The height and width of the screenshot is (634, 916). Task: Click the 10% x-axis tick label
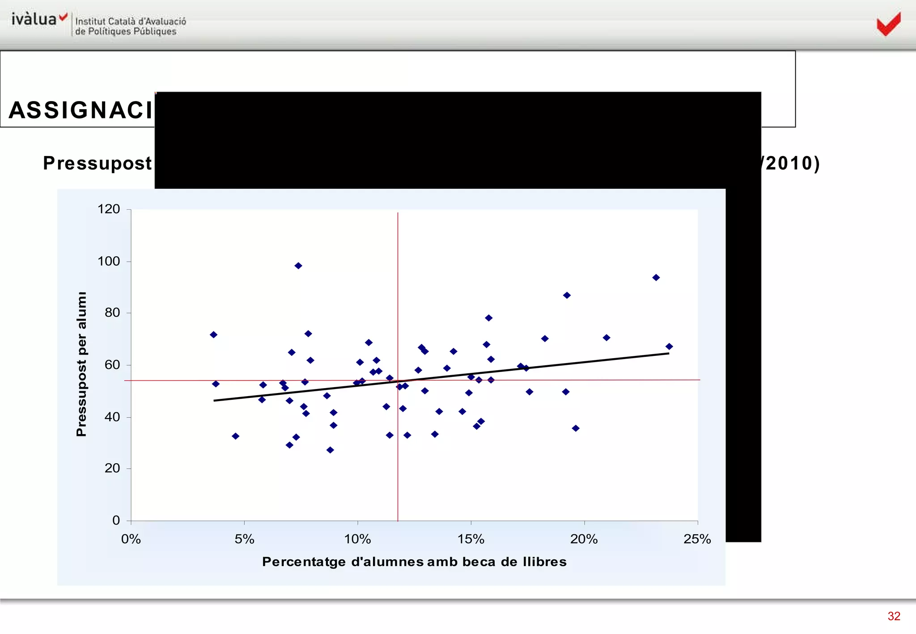coord(357,539)
